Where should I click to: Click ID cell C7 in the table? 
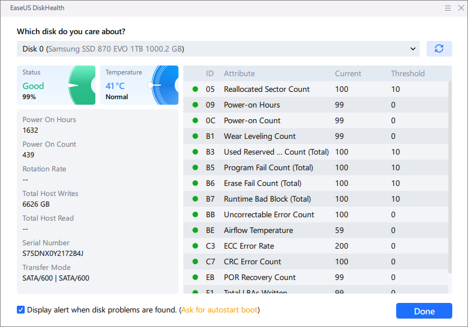[210, 261]
